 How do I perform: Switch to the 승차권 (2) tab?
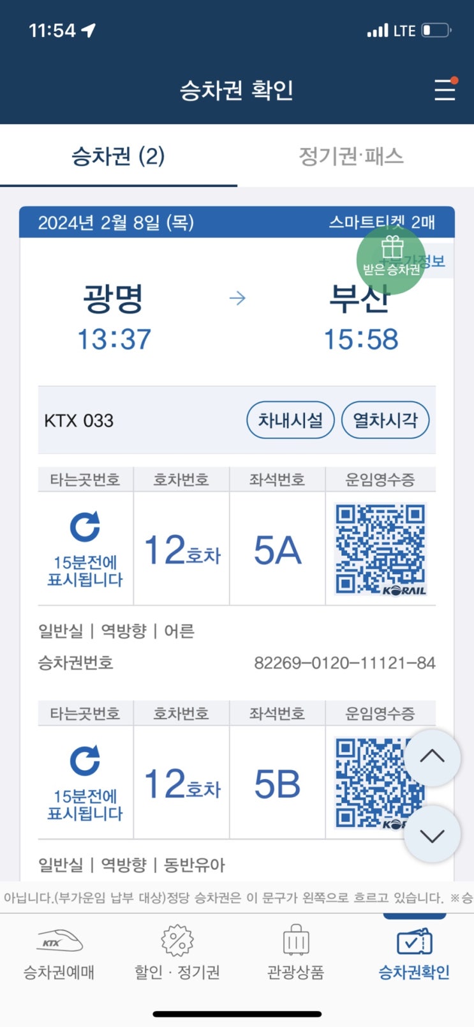pos(119,156)
